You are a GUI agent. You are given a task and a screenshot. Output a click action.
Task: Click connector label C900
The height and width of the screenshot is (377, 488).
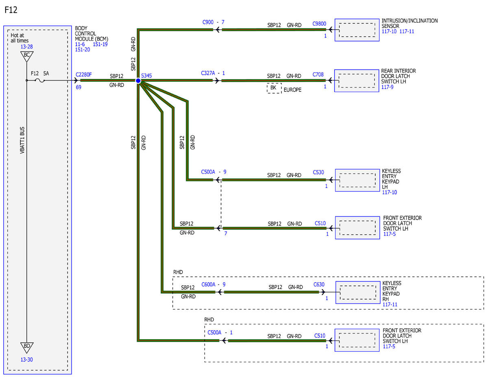tap(208, 22)
